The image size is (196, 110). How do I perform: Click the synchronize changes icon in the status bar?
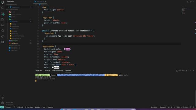tap(15, 107)
